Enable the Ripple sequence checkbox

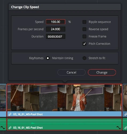coord(84,22)
